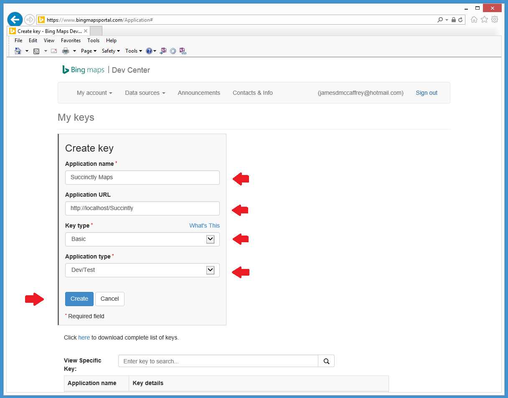This screenshot has width=508, height=398.
Task: Click the Bing favicon in the address bar
Action: [41, 20]
